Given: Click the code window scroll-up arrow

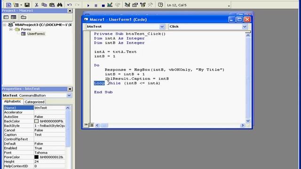Looking at the screenshot, I should (x=248, y=35).
